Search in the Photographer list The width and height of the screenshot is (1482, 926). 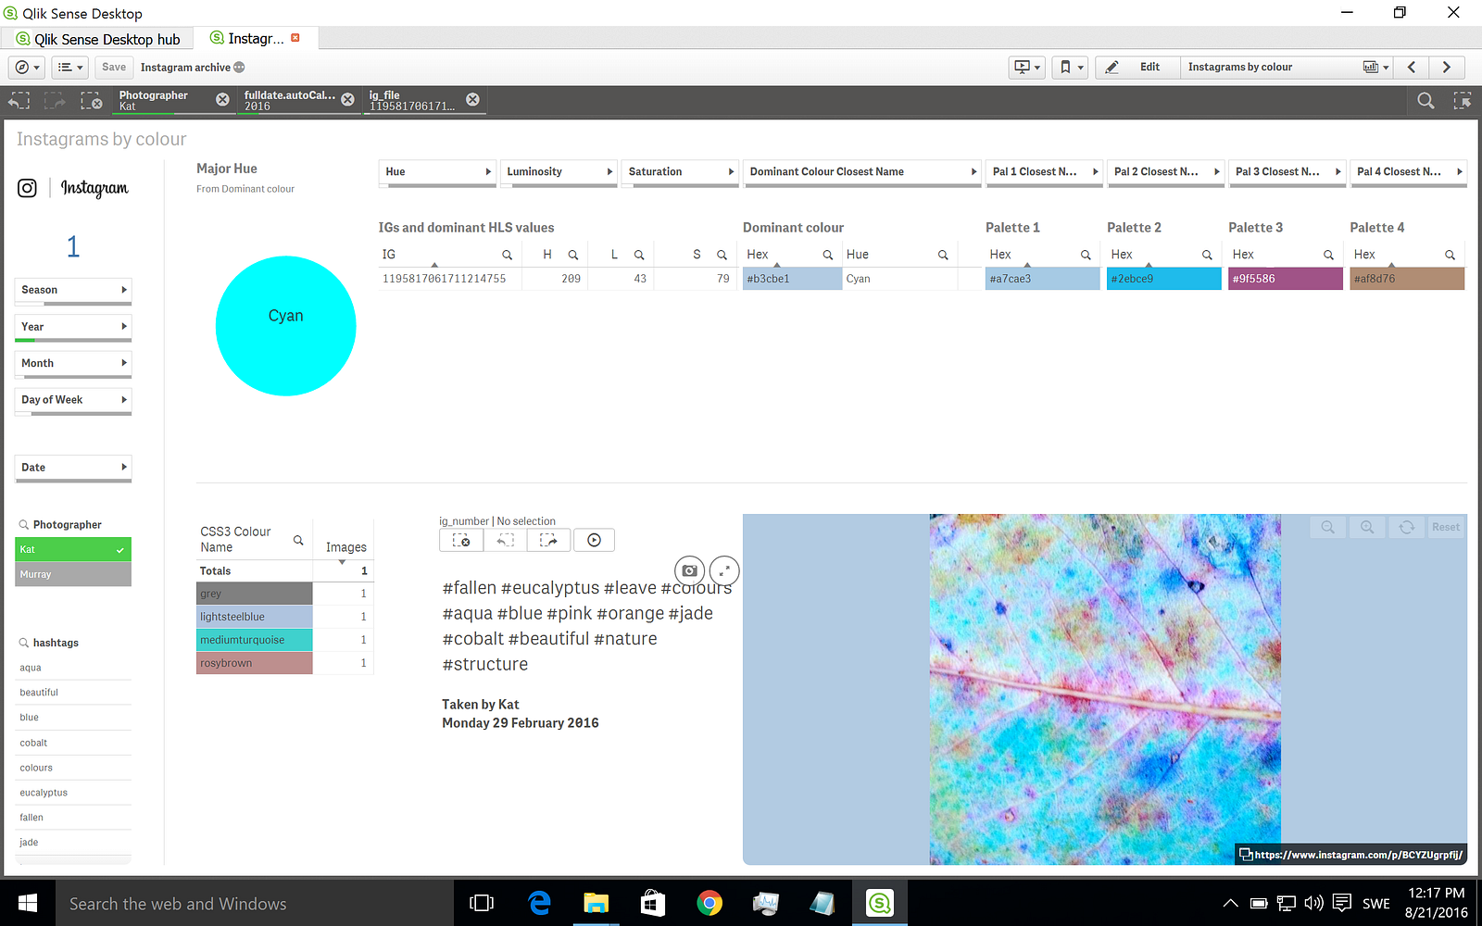(x=24, y=525)
